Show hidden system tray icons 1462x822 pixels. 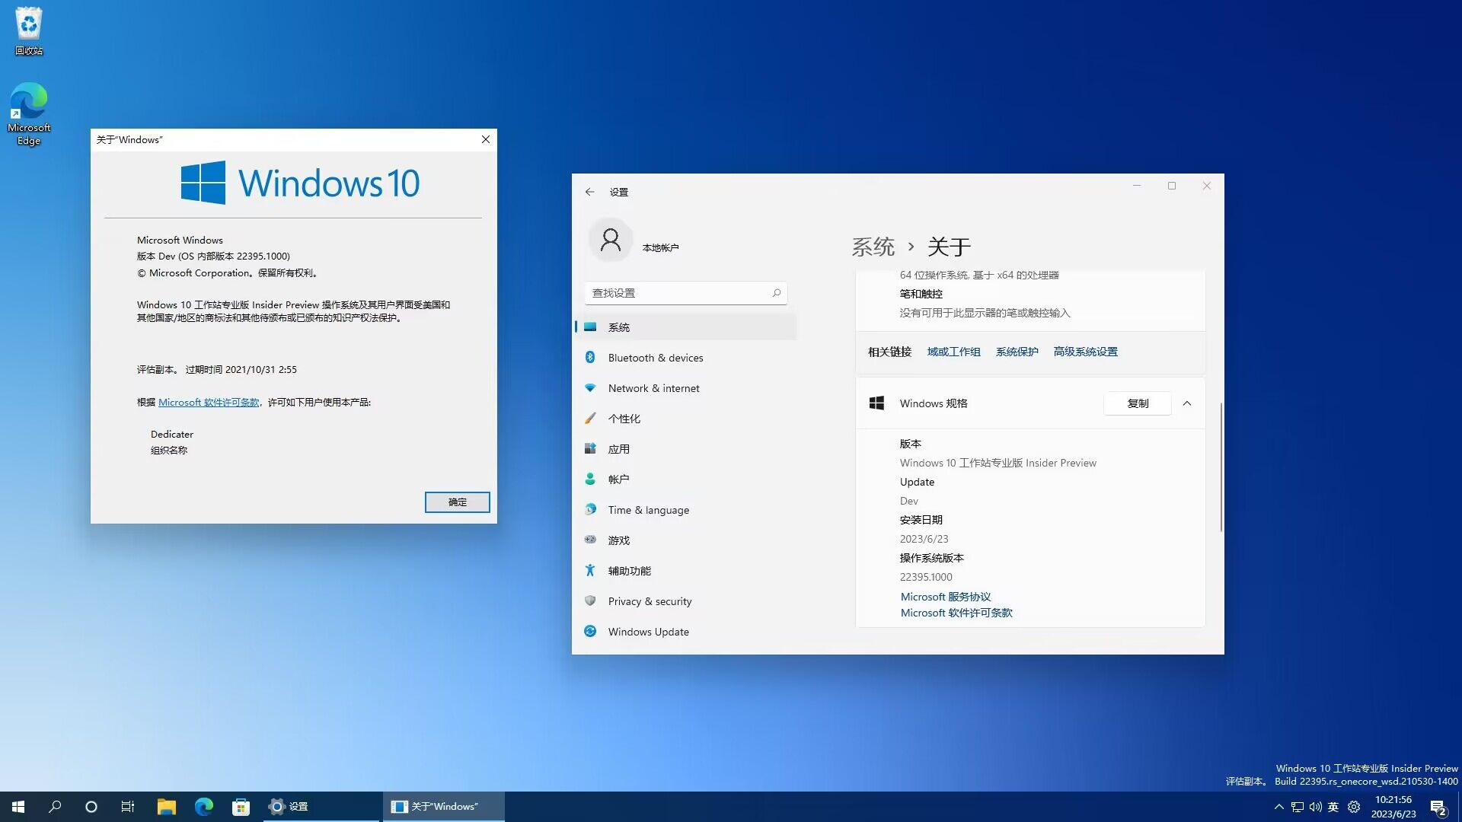pos(1278,807)
